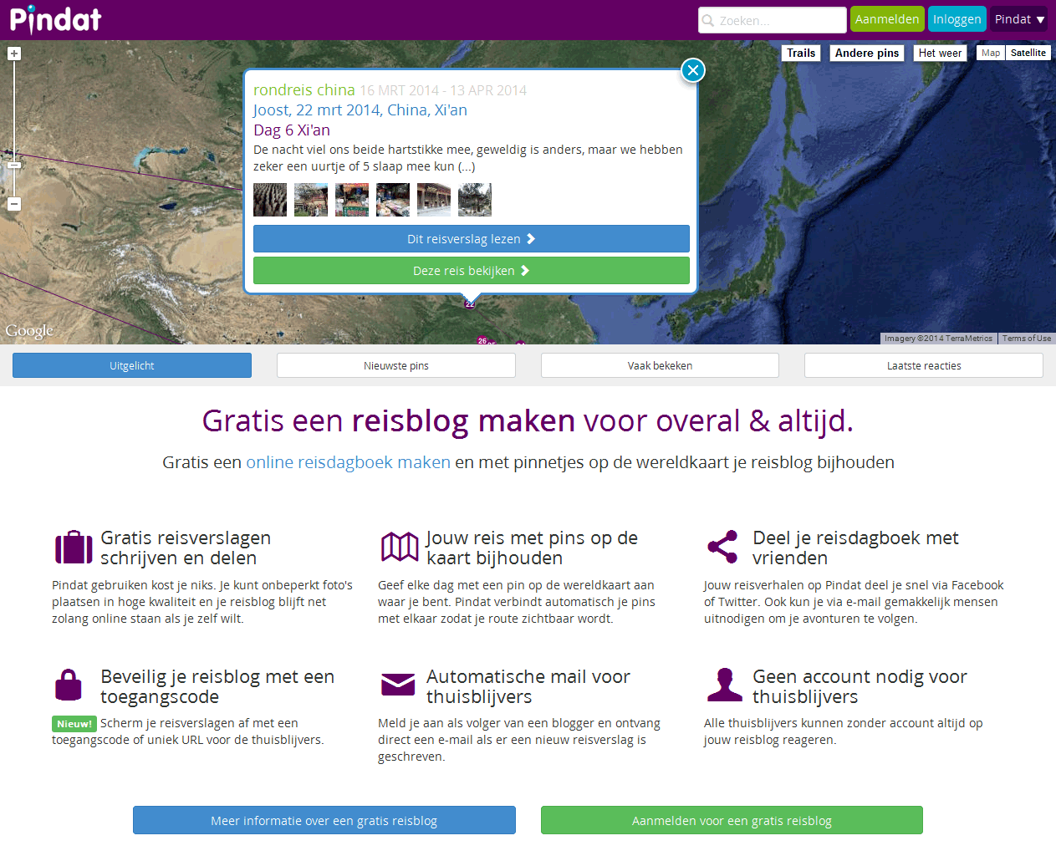Click the folded map icon
Screen dimensions: 1056x856
(400, 548)
